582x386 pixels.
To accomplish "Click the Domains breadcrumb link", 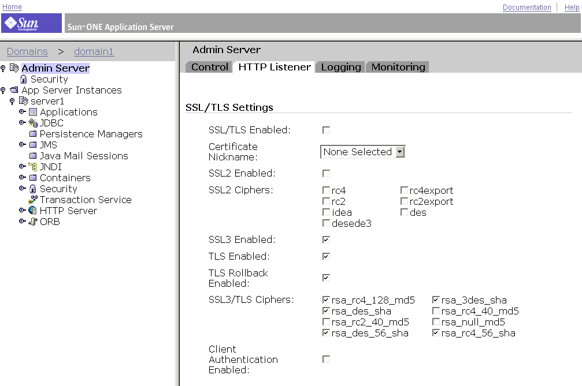I will tap(27, 51).
